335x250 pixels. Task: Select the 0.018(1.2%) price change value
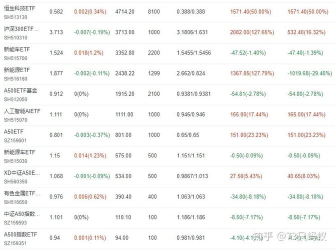(x=87, y=52)
